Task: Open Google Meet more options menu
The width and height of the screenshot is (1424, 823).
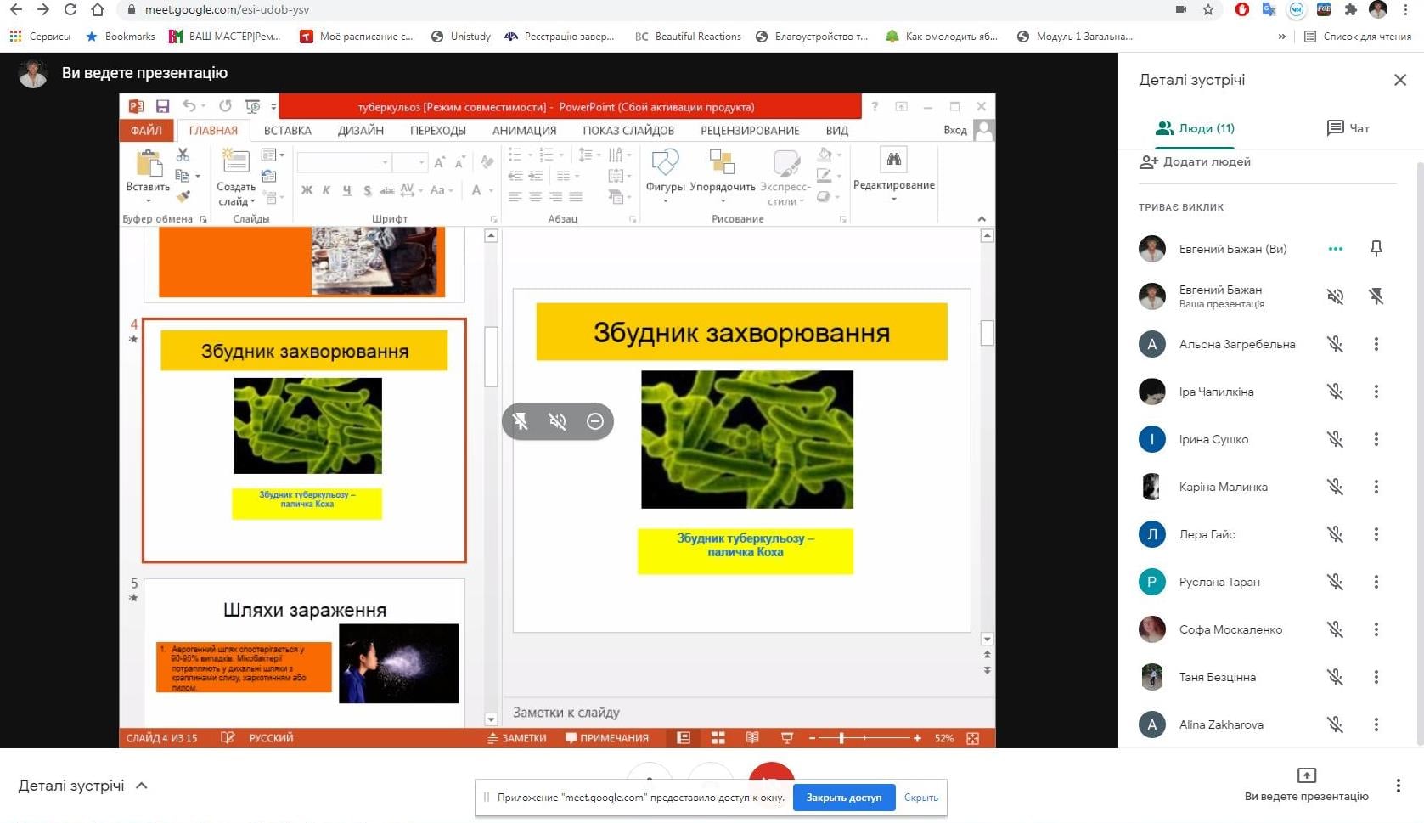Action: tap(1398, 786)
